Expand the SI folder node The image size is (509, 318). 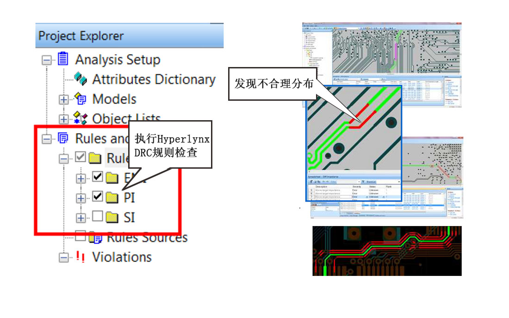click(x=81, y=217)
